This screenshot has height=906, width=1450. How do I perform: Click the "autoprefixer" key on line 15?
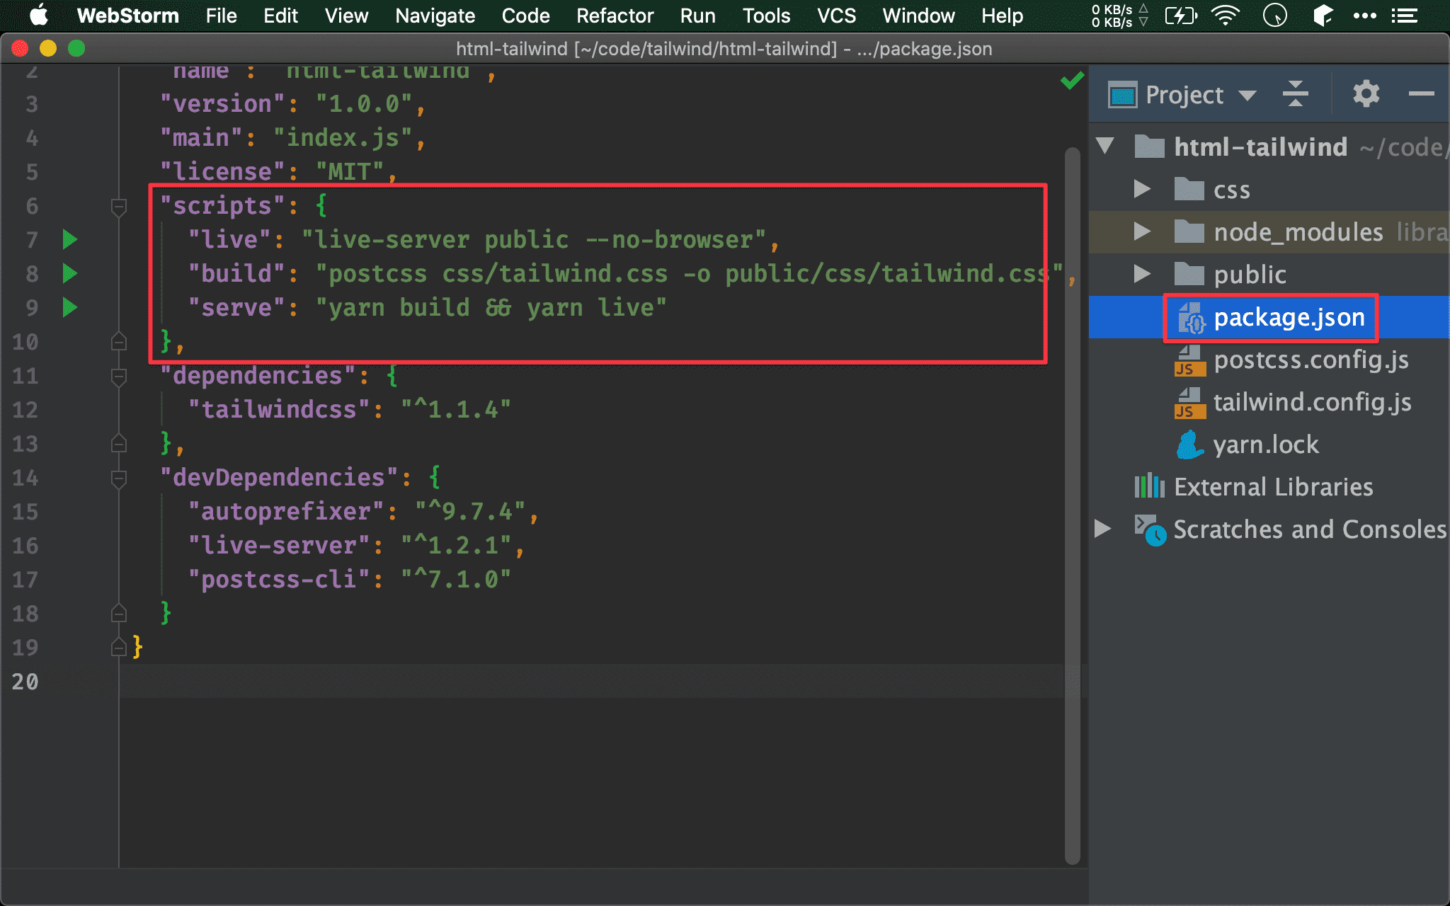[x=286, y=511]
